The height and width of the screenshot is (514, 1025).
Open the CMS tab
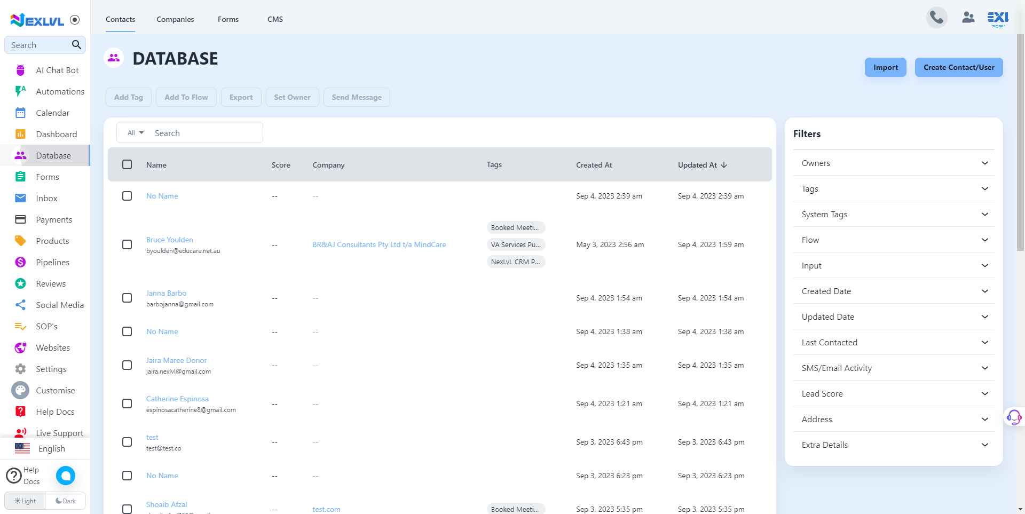coord(275,19)
